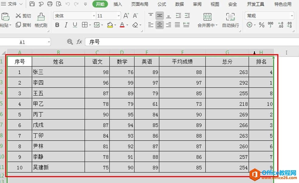
Task: Switch to the 数据 tab
Action: point(179,4)
